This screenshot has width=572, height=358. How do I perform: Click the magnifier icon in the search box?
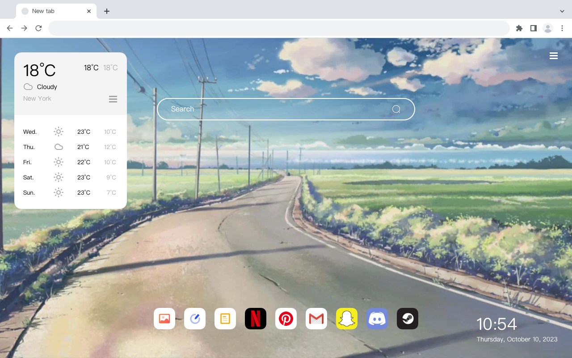point(396,109)
